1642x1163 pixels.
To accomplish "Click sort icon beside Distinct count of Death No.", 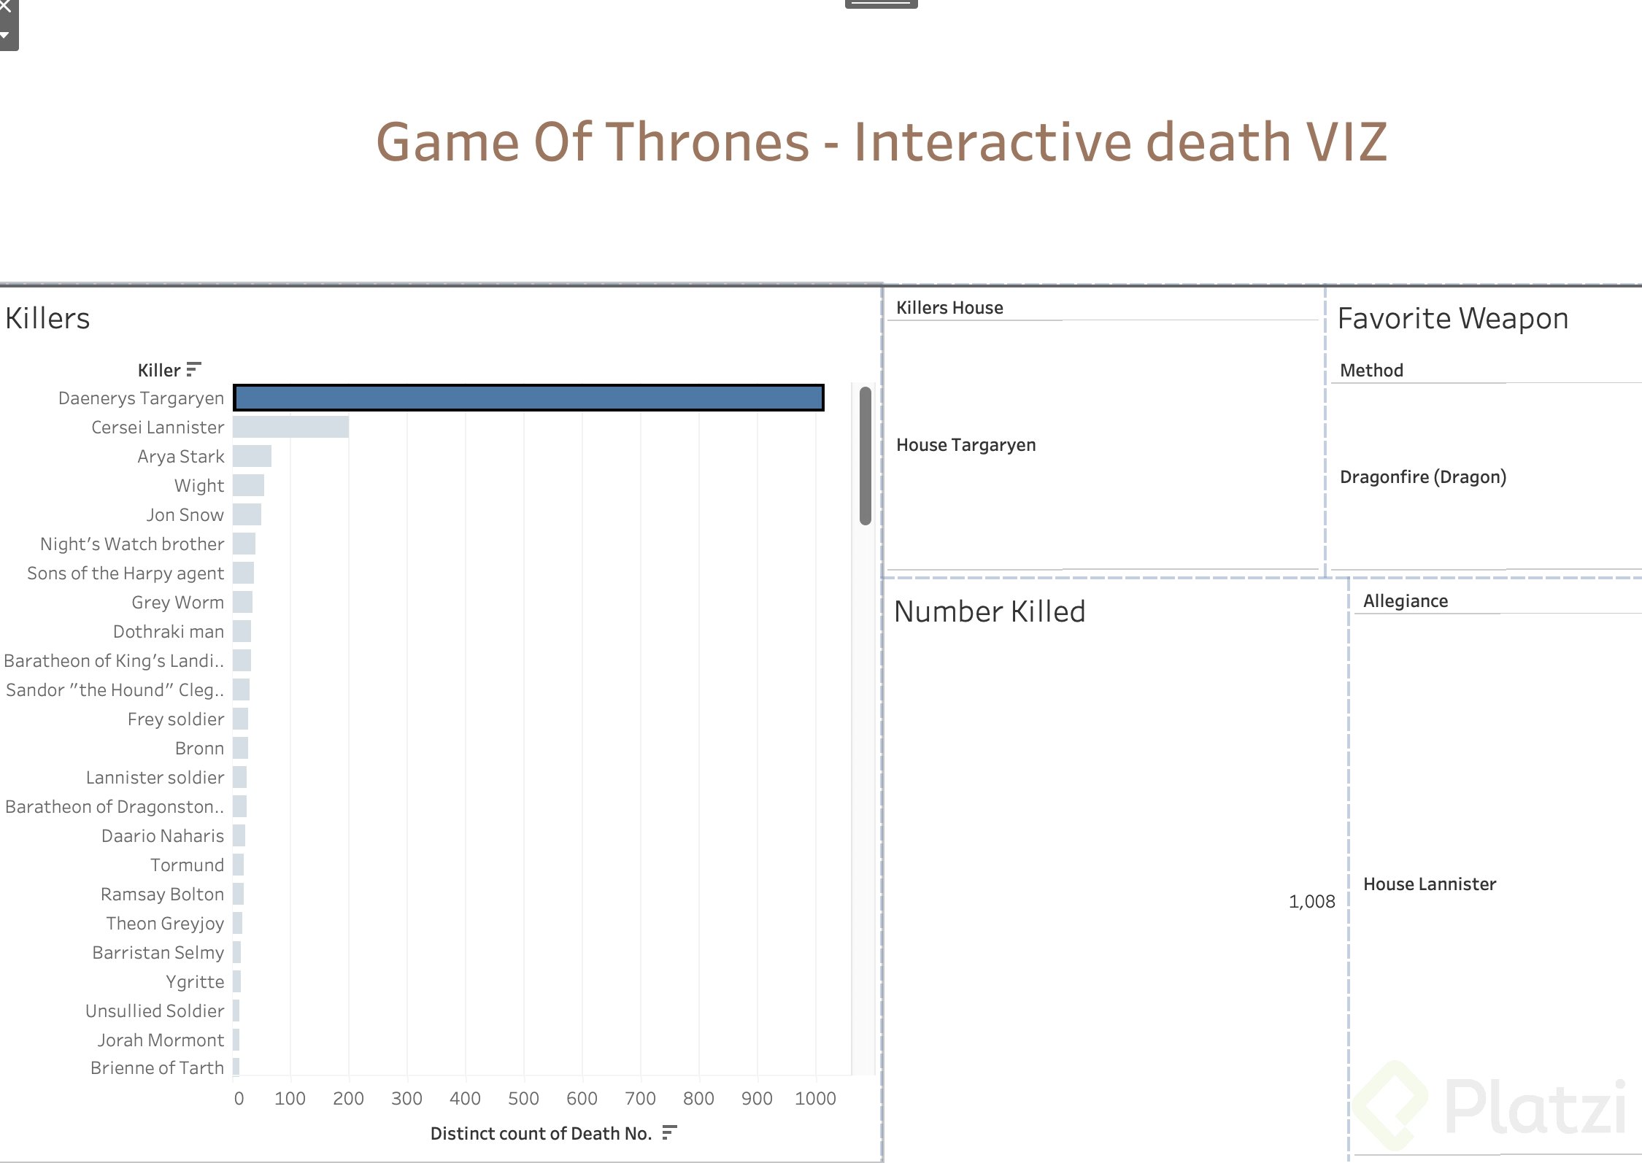I will pyautogui.click(x=669, y=1132).
